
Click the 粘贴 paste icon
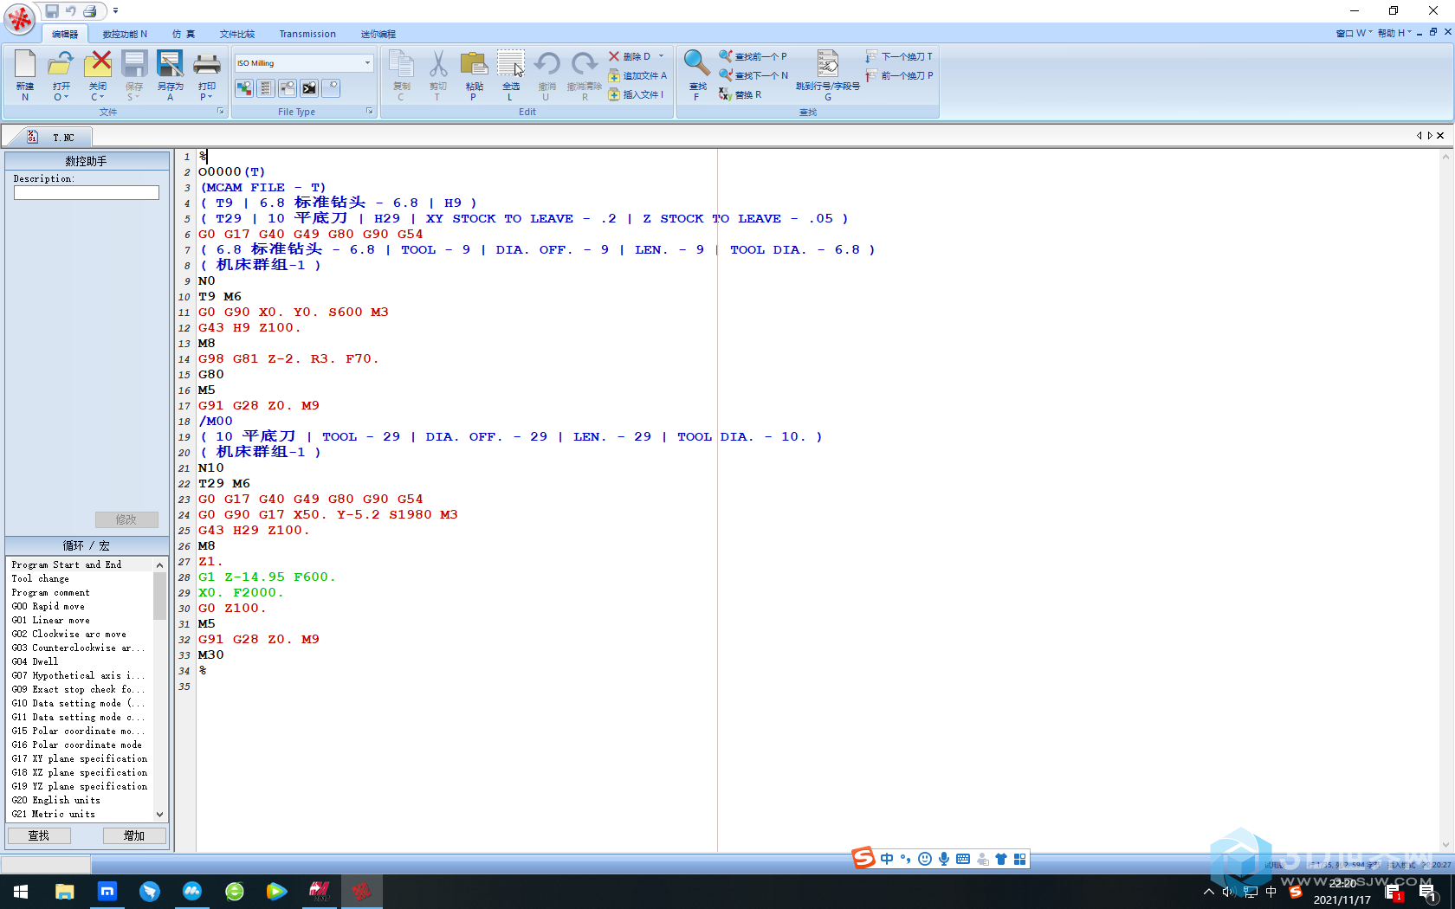[x=474, y=64]
